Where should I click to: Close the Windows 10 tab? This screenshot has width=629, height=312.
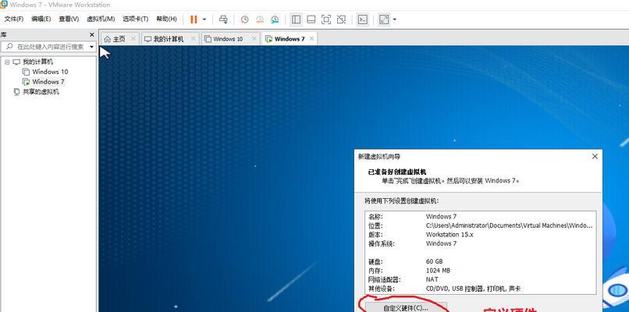[x=254, y=38]
